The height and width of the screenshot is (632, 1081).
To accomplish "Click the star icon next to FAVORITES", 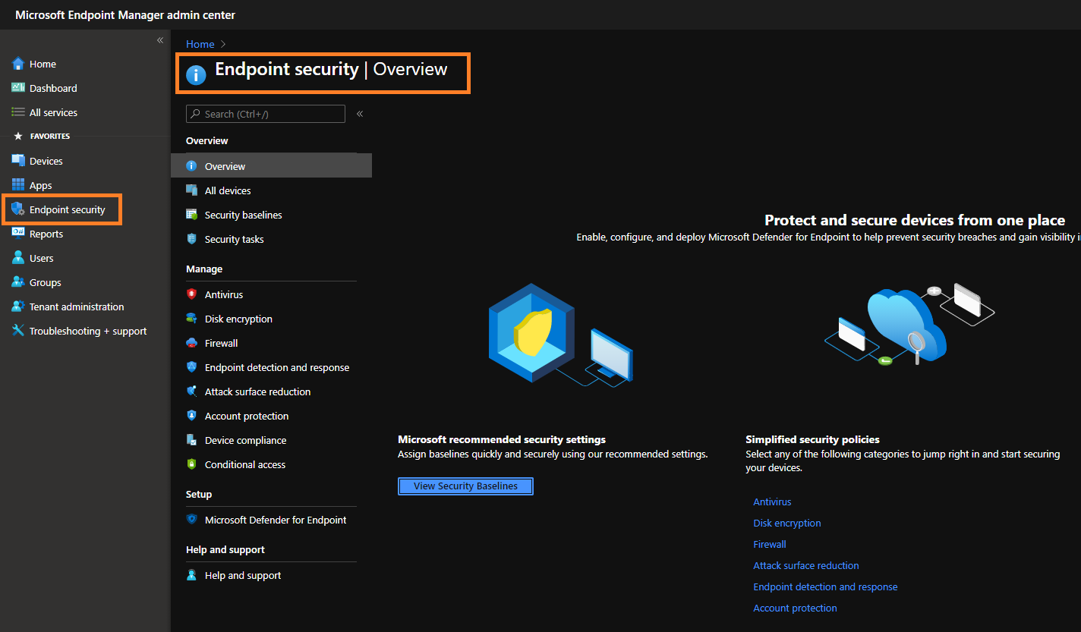I will click(x=18, y=137).
